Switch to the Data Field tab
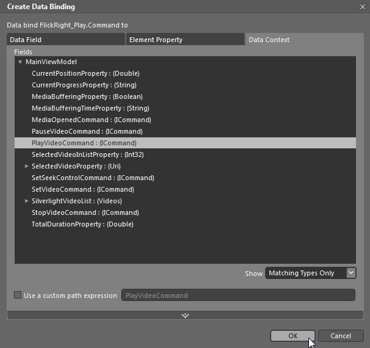The height and width of the screenshot is (348, 370). click(x=66, y=40)
